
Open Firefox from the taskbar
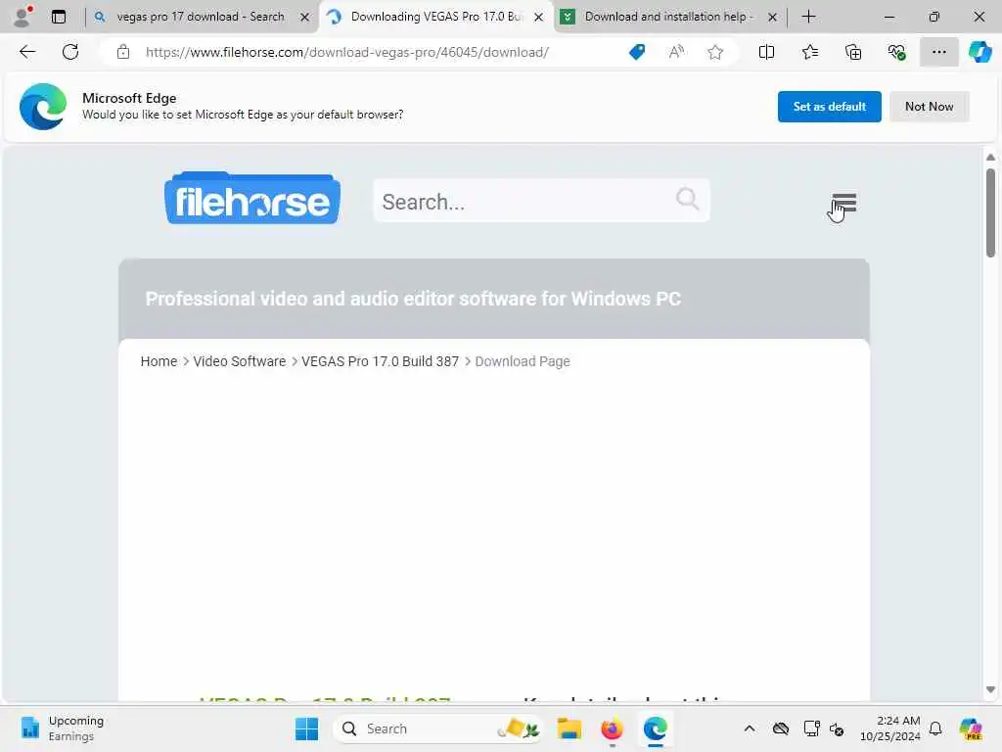(x=612, y=728)
